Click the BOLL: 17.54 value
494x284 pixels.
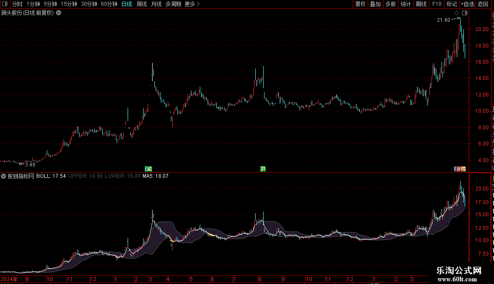(x=51, y=176)
